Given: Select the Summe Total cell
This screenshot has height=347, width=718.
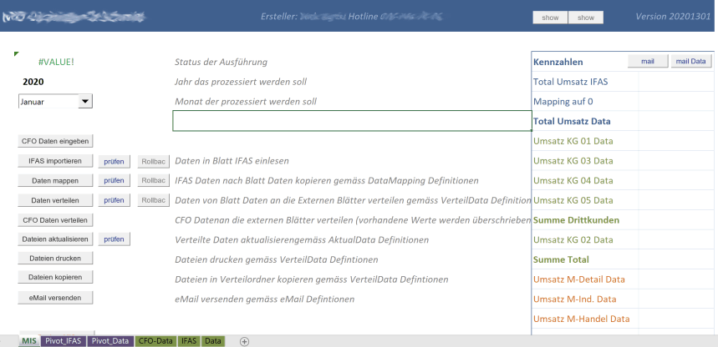Looking at the screenshot, I should point(585,259).
